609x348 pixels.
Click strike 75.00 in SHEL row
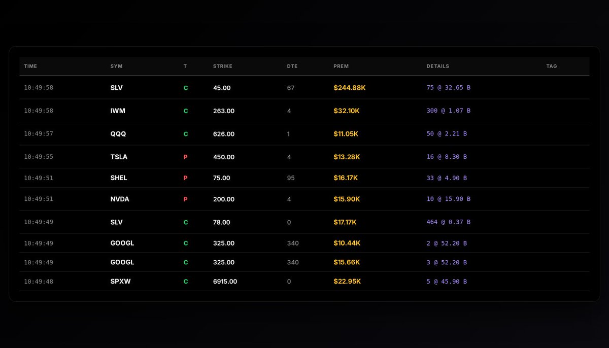tap(222, 178)
